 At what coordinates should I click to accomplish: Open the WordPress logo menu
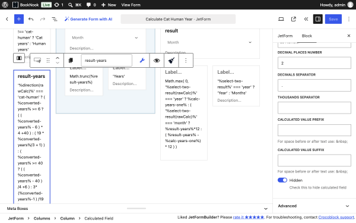[5, 5]
